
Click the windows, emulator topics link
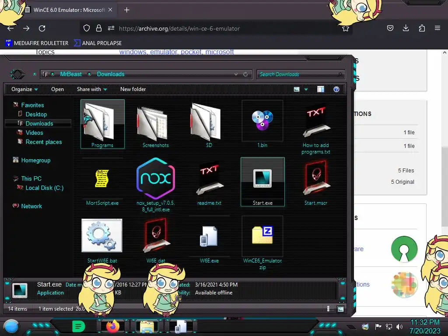point(176,52)
